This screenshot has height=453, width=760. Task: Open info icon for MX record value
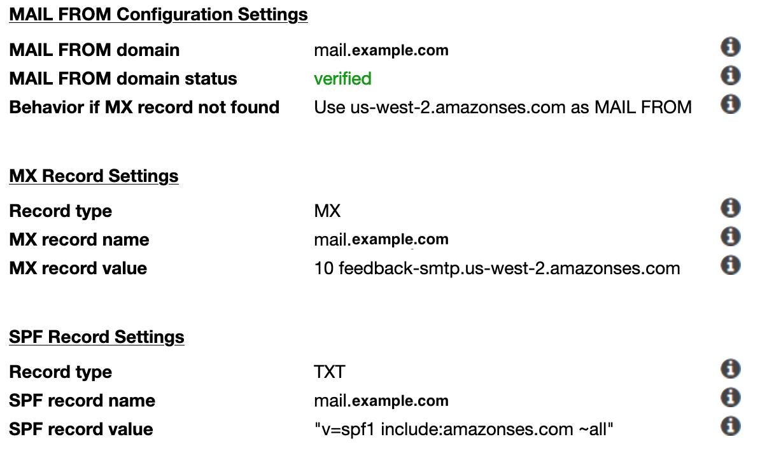click(730, 264)
